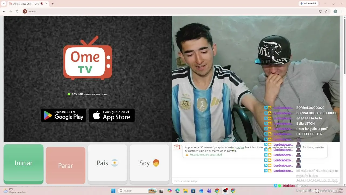Click the cast/install icon in address bar
The width and height of the screenshot is (346, 195).
point(320,11)
